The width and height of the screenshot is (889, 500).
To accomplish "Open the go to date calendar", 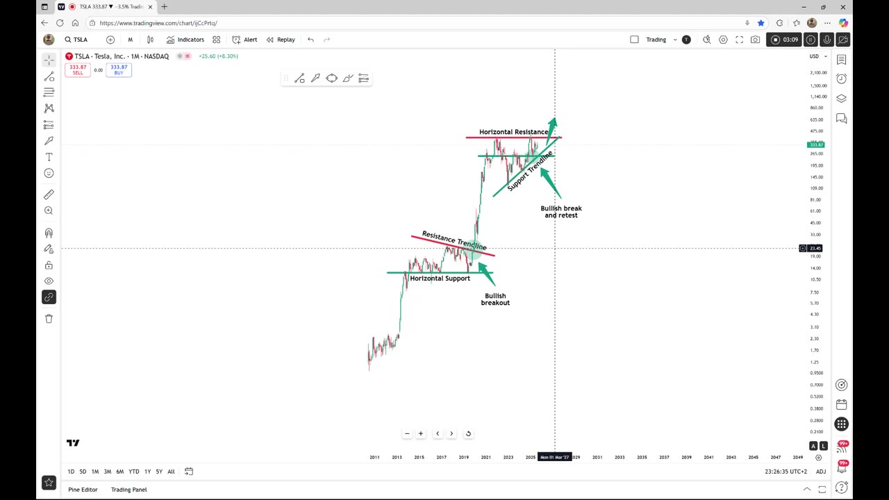I will coord(189,472).
